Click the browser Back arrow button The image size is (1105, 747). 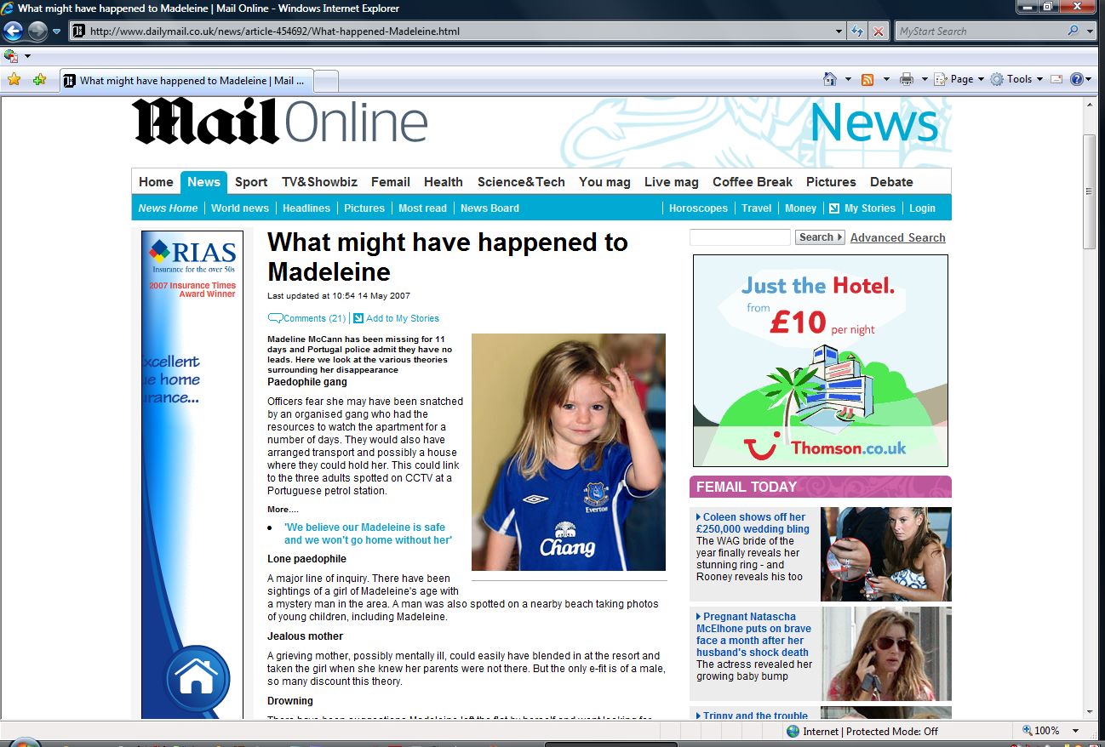(x=13, y=31)
